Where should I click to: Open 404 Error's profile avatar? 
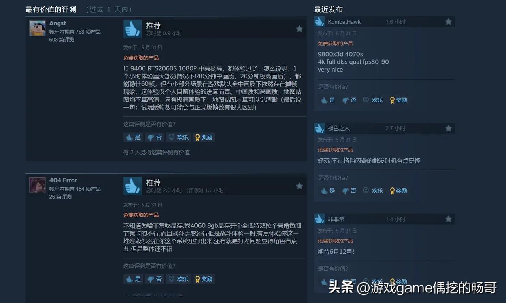[x=37, y=185]
